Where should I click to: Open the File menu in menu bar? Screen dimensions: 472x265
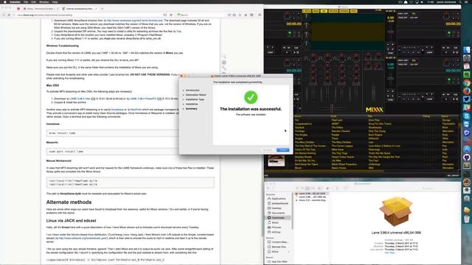pyautogui.click(x=26, y=1)
